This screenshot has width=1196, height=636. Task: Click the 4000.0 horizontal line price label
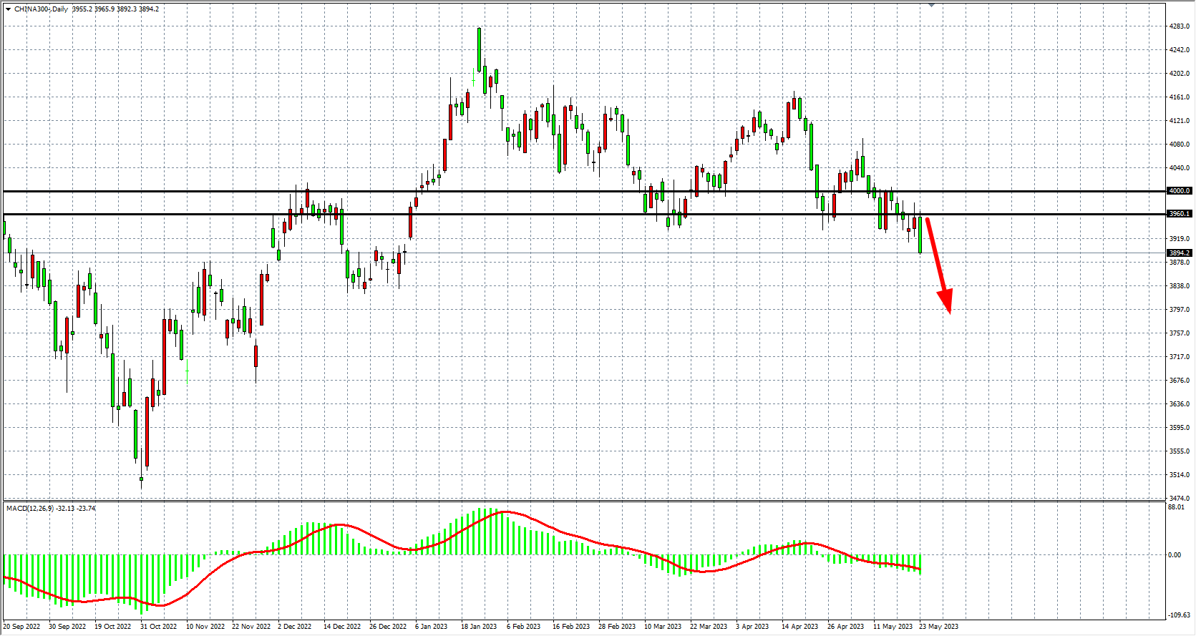1179,191
